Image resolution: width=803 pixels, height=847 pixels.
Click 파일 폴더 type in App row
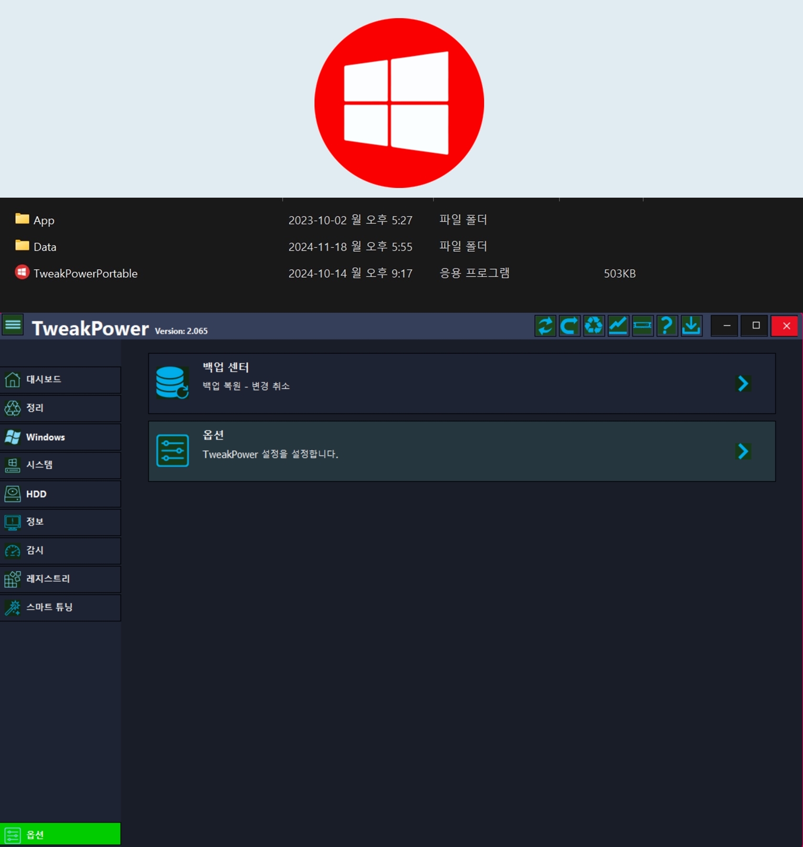(463, 220)
